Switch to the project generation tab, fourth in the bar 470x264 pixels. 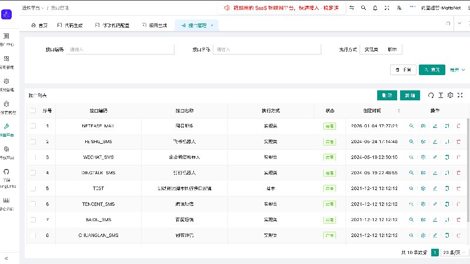pos(155,25)
